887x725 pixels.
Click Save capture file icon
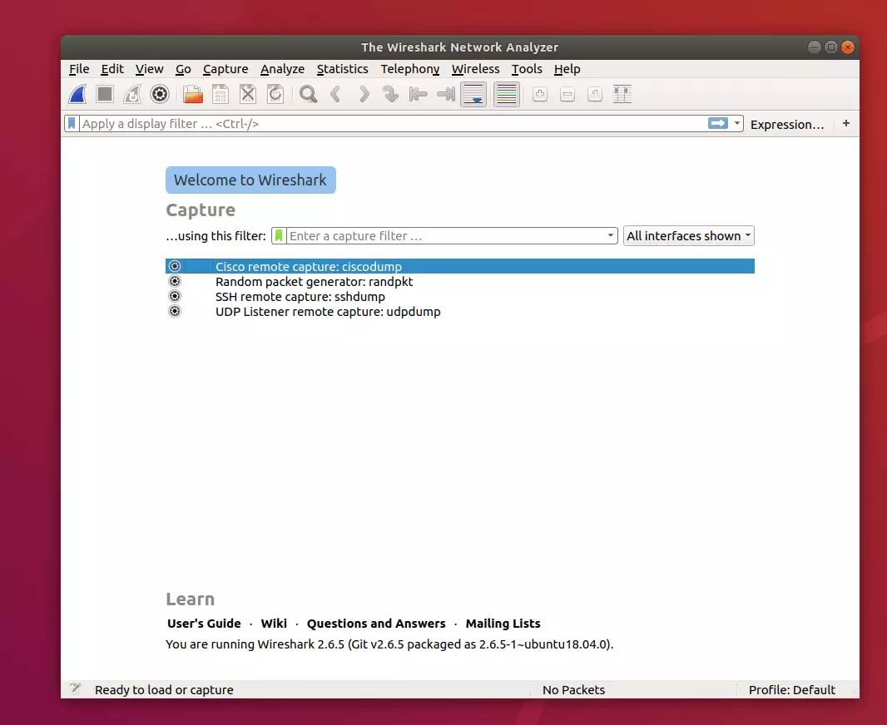(220, 95)
